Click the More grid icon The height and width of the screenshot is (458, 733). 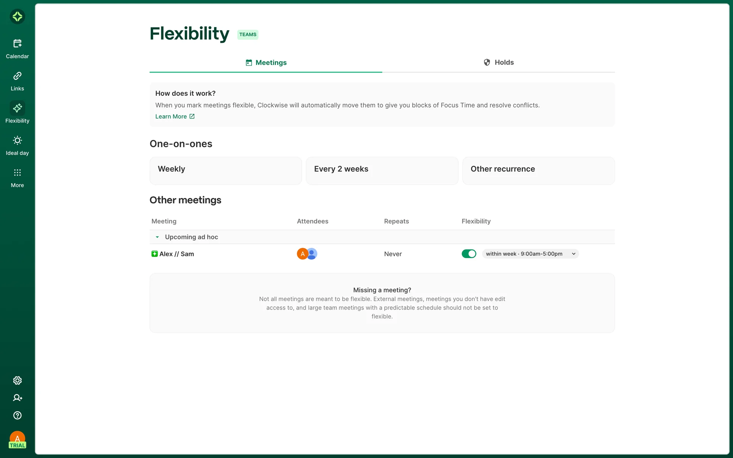coord(17,173)
